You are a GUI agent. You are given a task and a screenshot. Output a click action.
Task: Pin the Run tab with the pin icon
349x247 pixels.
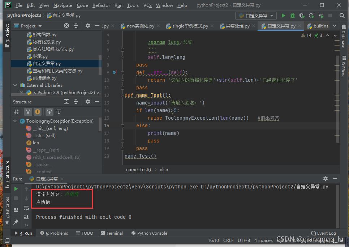(x=16, y=222)
